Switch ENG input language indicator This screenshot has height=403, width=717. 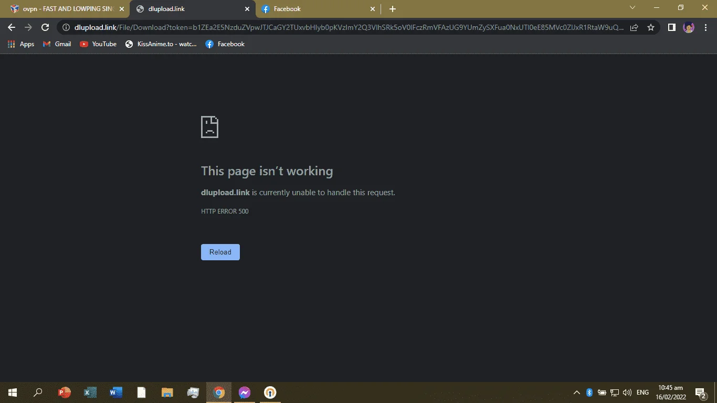(x=642, y=393)
